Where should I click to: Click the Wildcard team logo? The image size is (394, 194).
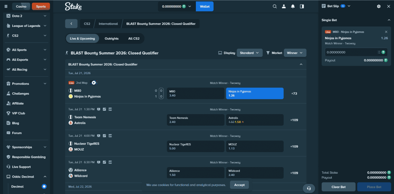coord(71,176)
